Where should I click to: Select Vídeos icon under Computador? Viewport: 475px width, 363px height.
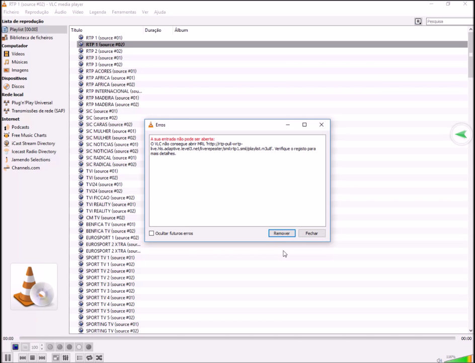pos(7,54)
